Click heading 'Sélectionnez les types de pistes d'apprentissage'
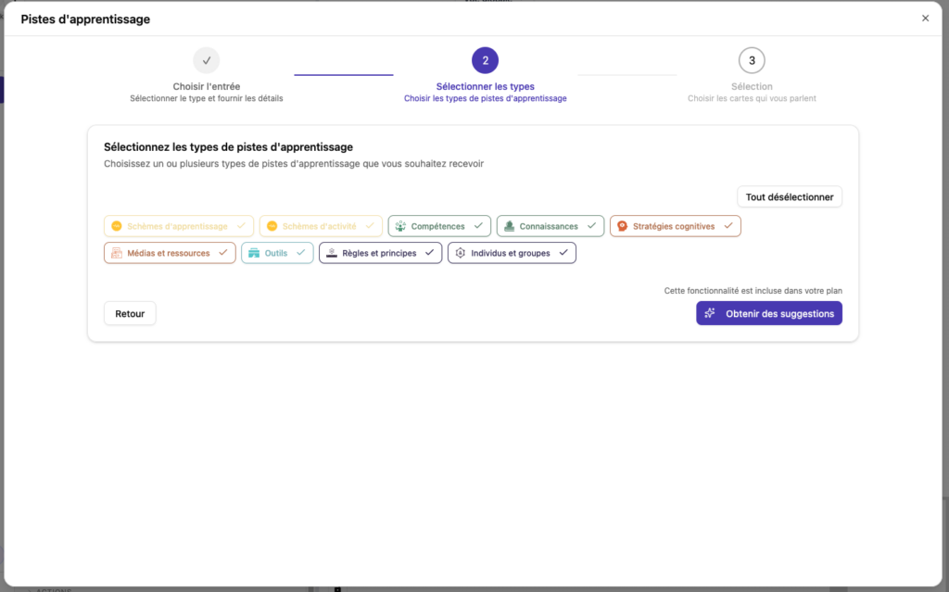Viewport: 949px width, 592px height. pyautogui.click(x=228, y=147)
